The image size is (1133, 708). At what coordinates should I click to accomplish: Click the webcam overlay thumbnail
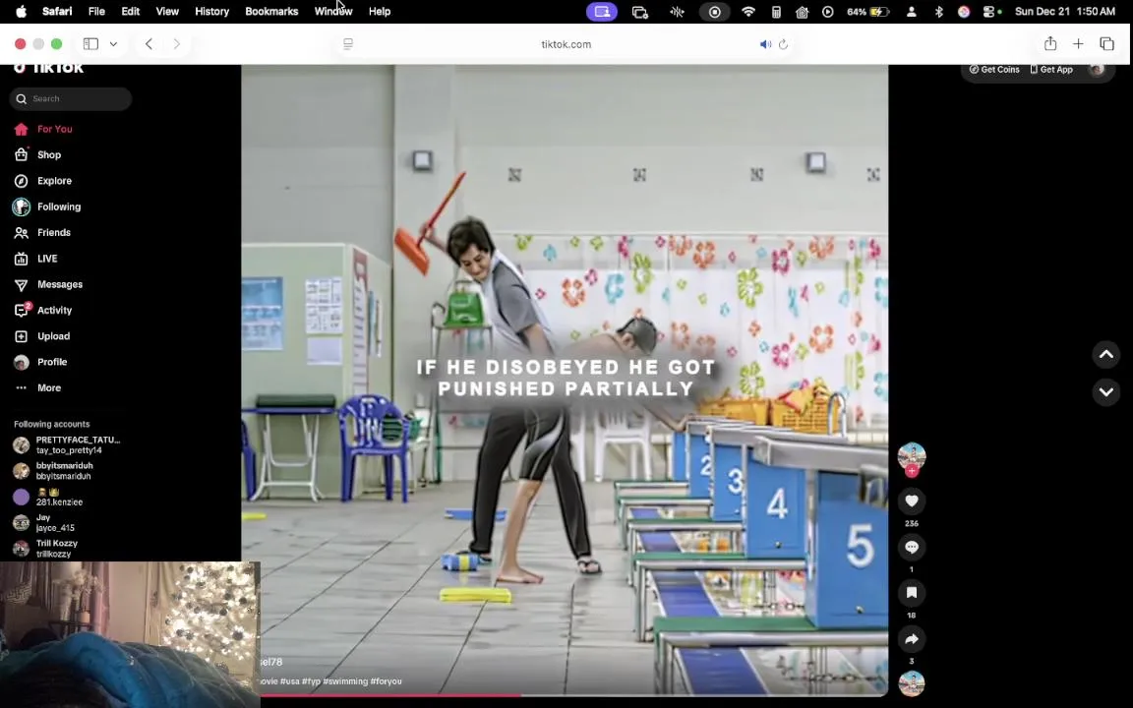(x=130, y=634)
